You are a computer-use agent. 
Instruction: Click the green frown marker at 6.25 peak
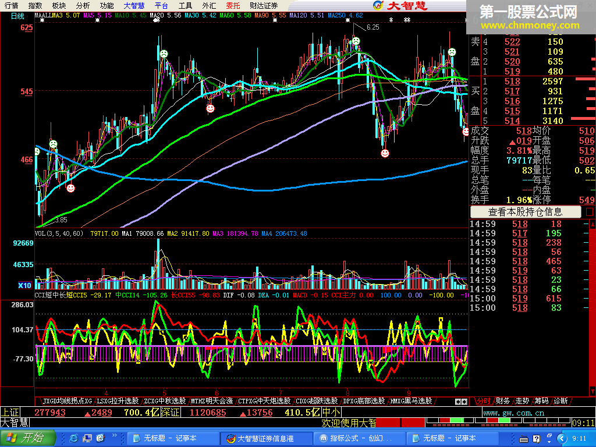[356, 41]
